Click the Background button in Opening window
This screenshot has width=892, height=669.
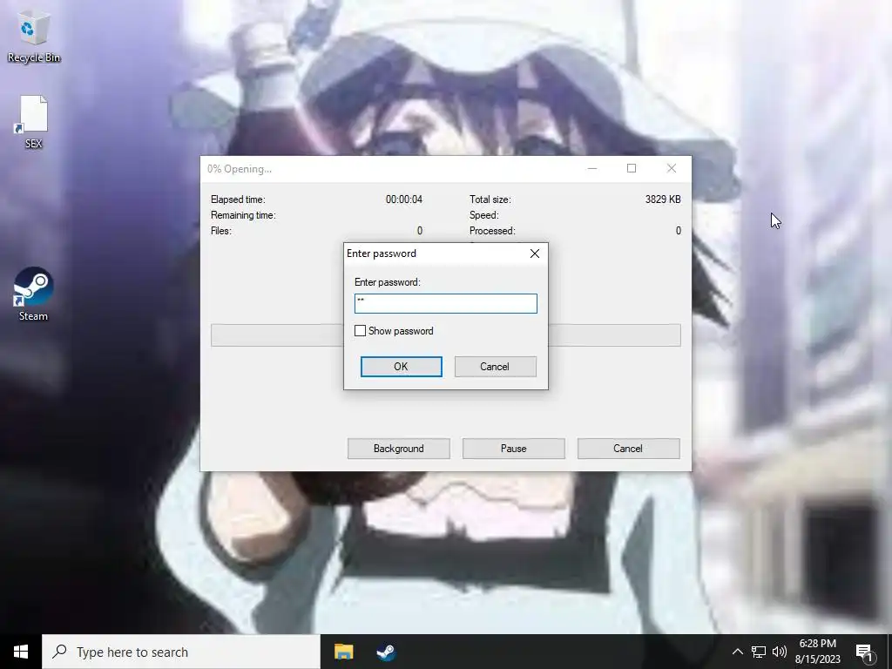coord(399,449)
